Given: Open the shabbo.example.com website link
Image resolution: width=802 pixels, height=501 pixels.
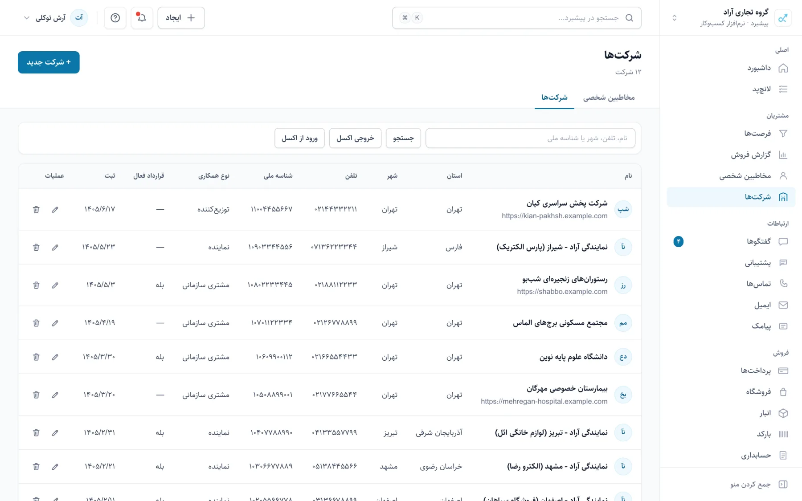Looking at the screenshot, I should click(562, 292).
